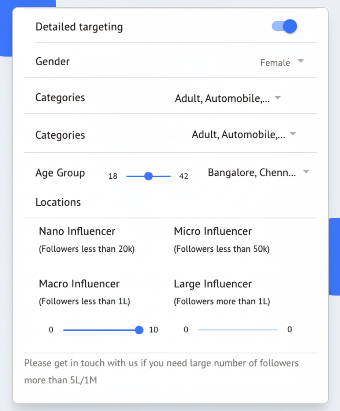Toggle the Detailed targeting switch off
Image resolution: width=340 pixels, height=411 pixels.
tap(285, 27)
